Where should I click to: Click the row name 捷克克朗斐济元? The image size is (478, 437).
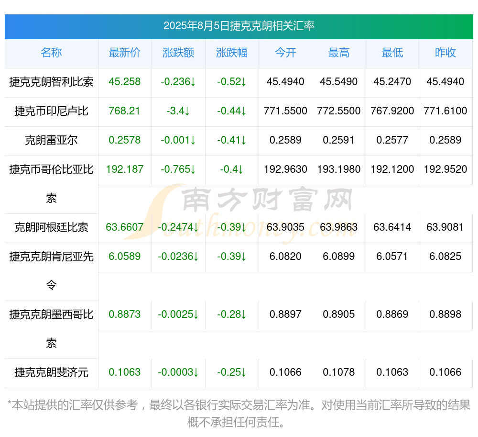(x=51, y=372)
